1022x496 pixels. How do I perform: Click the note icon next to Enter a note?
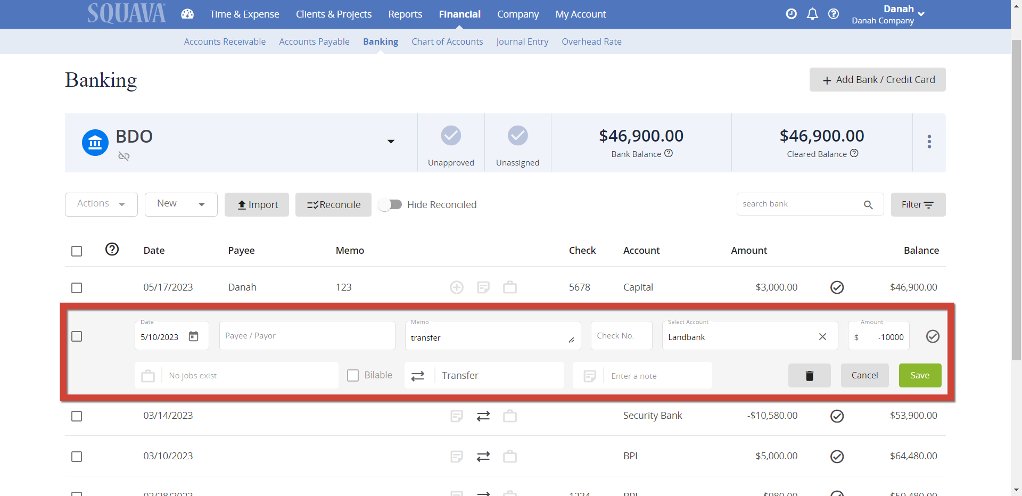tap(590, 375)
